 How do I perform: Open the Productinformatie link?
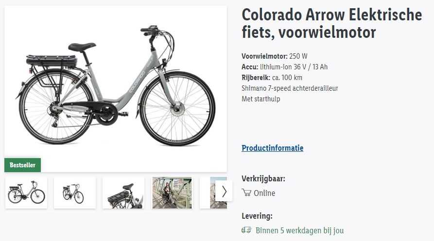(272, 148)
